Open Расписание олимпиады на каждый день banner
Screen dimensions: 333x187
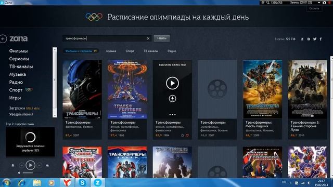pyautogui.click(x=178, y=17)
